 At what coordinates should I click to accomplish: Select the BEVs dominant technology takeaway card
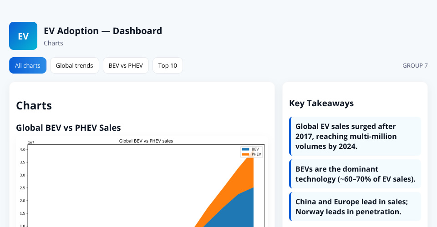(x=355, y=174)
